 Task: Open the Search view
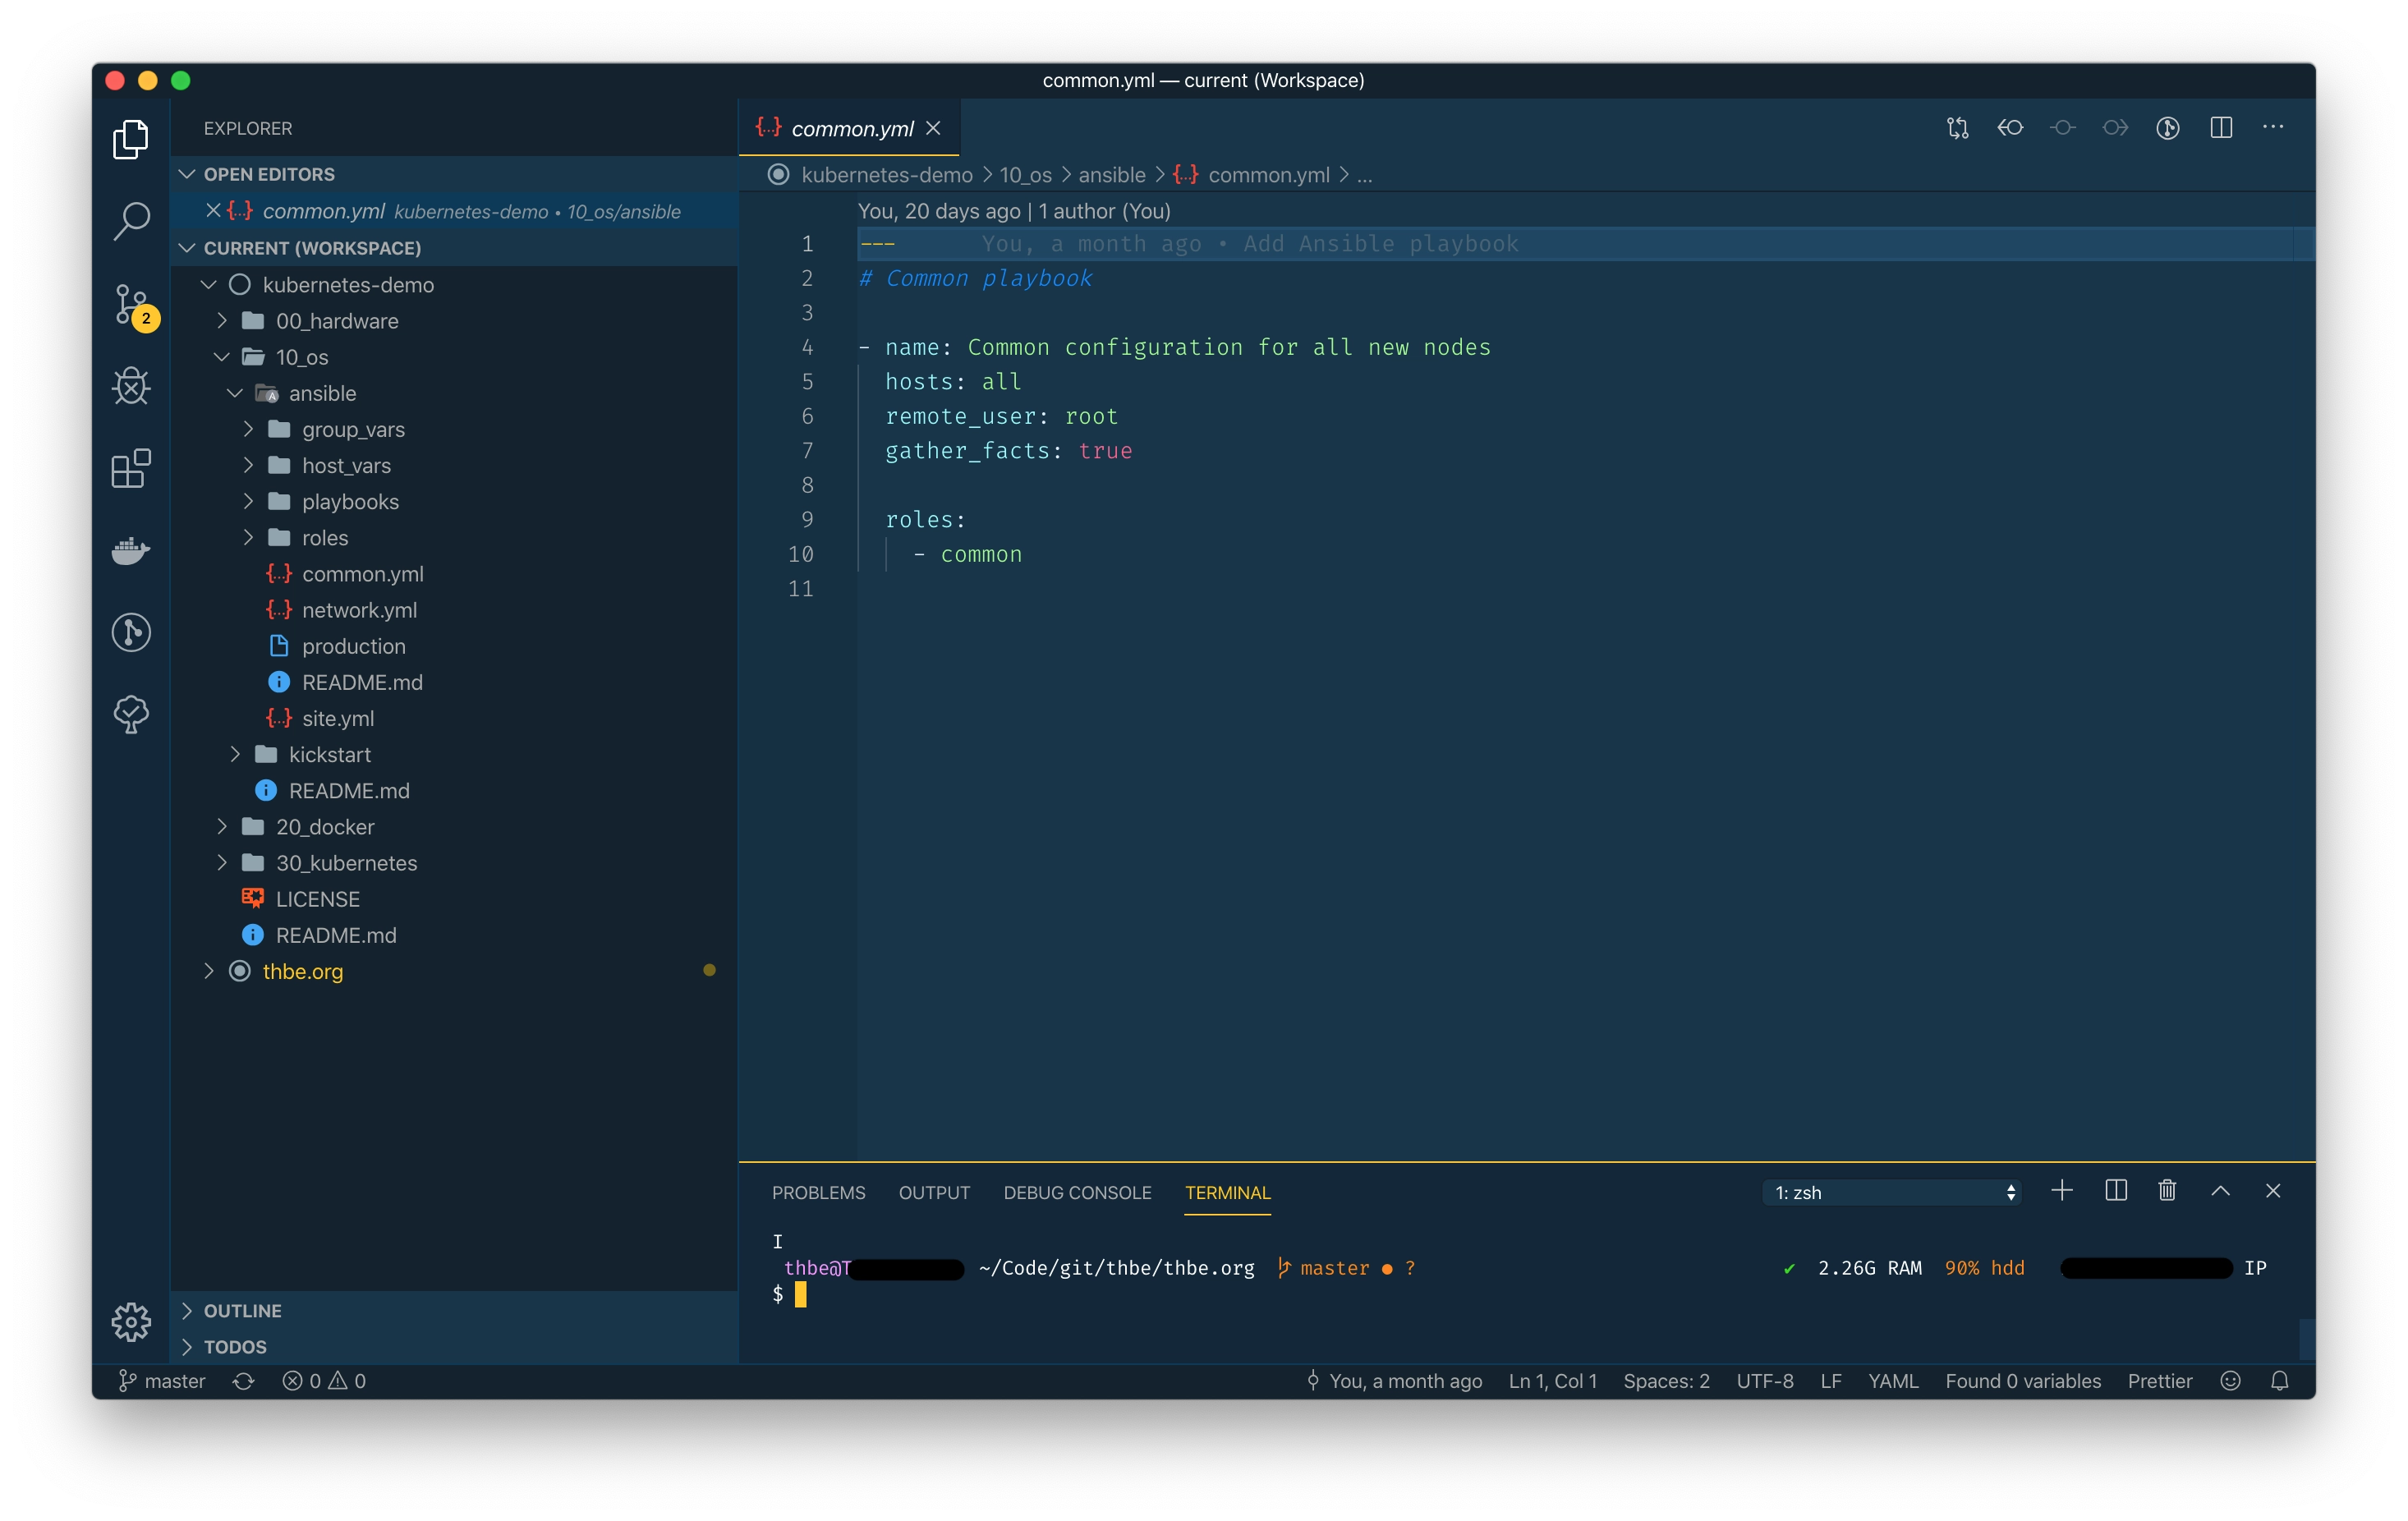point(131,222)
